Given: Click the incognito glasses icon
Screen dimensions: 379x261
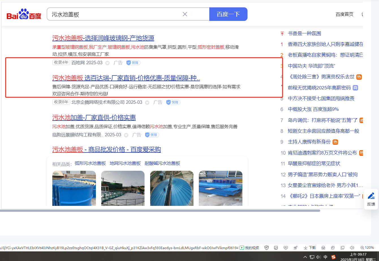Looking at the screenshot, I should [323, 248].
